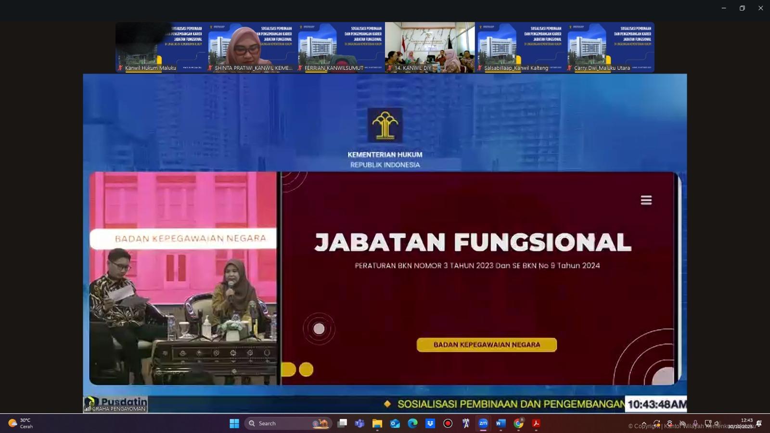Open the Windows Start menu
This screenshot has height=433, width=770.
pyautogui.click(x=234, y=423)
